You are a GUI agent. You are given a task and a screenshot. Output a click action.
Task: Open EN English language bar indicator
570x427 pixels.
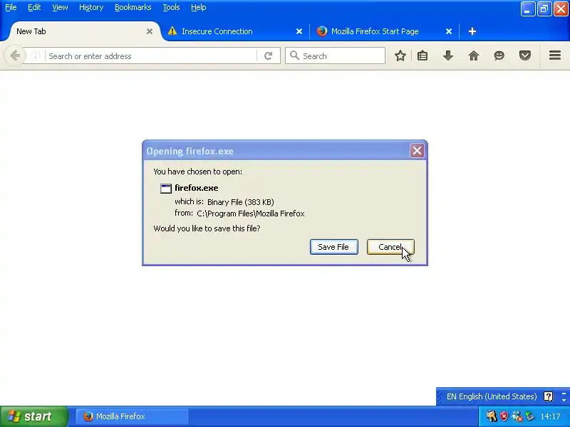[492, 396]
